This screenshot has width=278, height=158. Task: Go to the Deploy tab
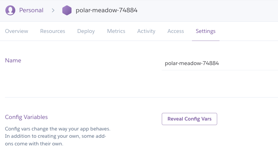point(86,31)
